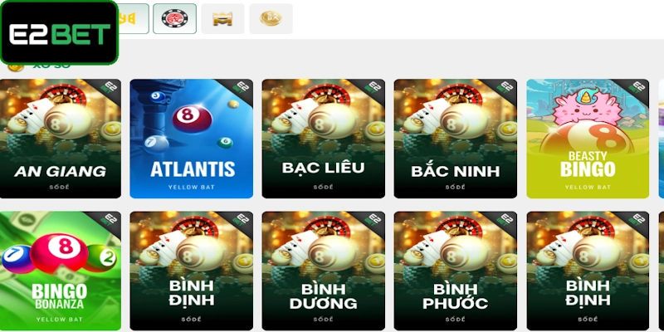Launch the Beasty Bingo game
664x332 pixels.
588,139
